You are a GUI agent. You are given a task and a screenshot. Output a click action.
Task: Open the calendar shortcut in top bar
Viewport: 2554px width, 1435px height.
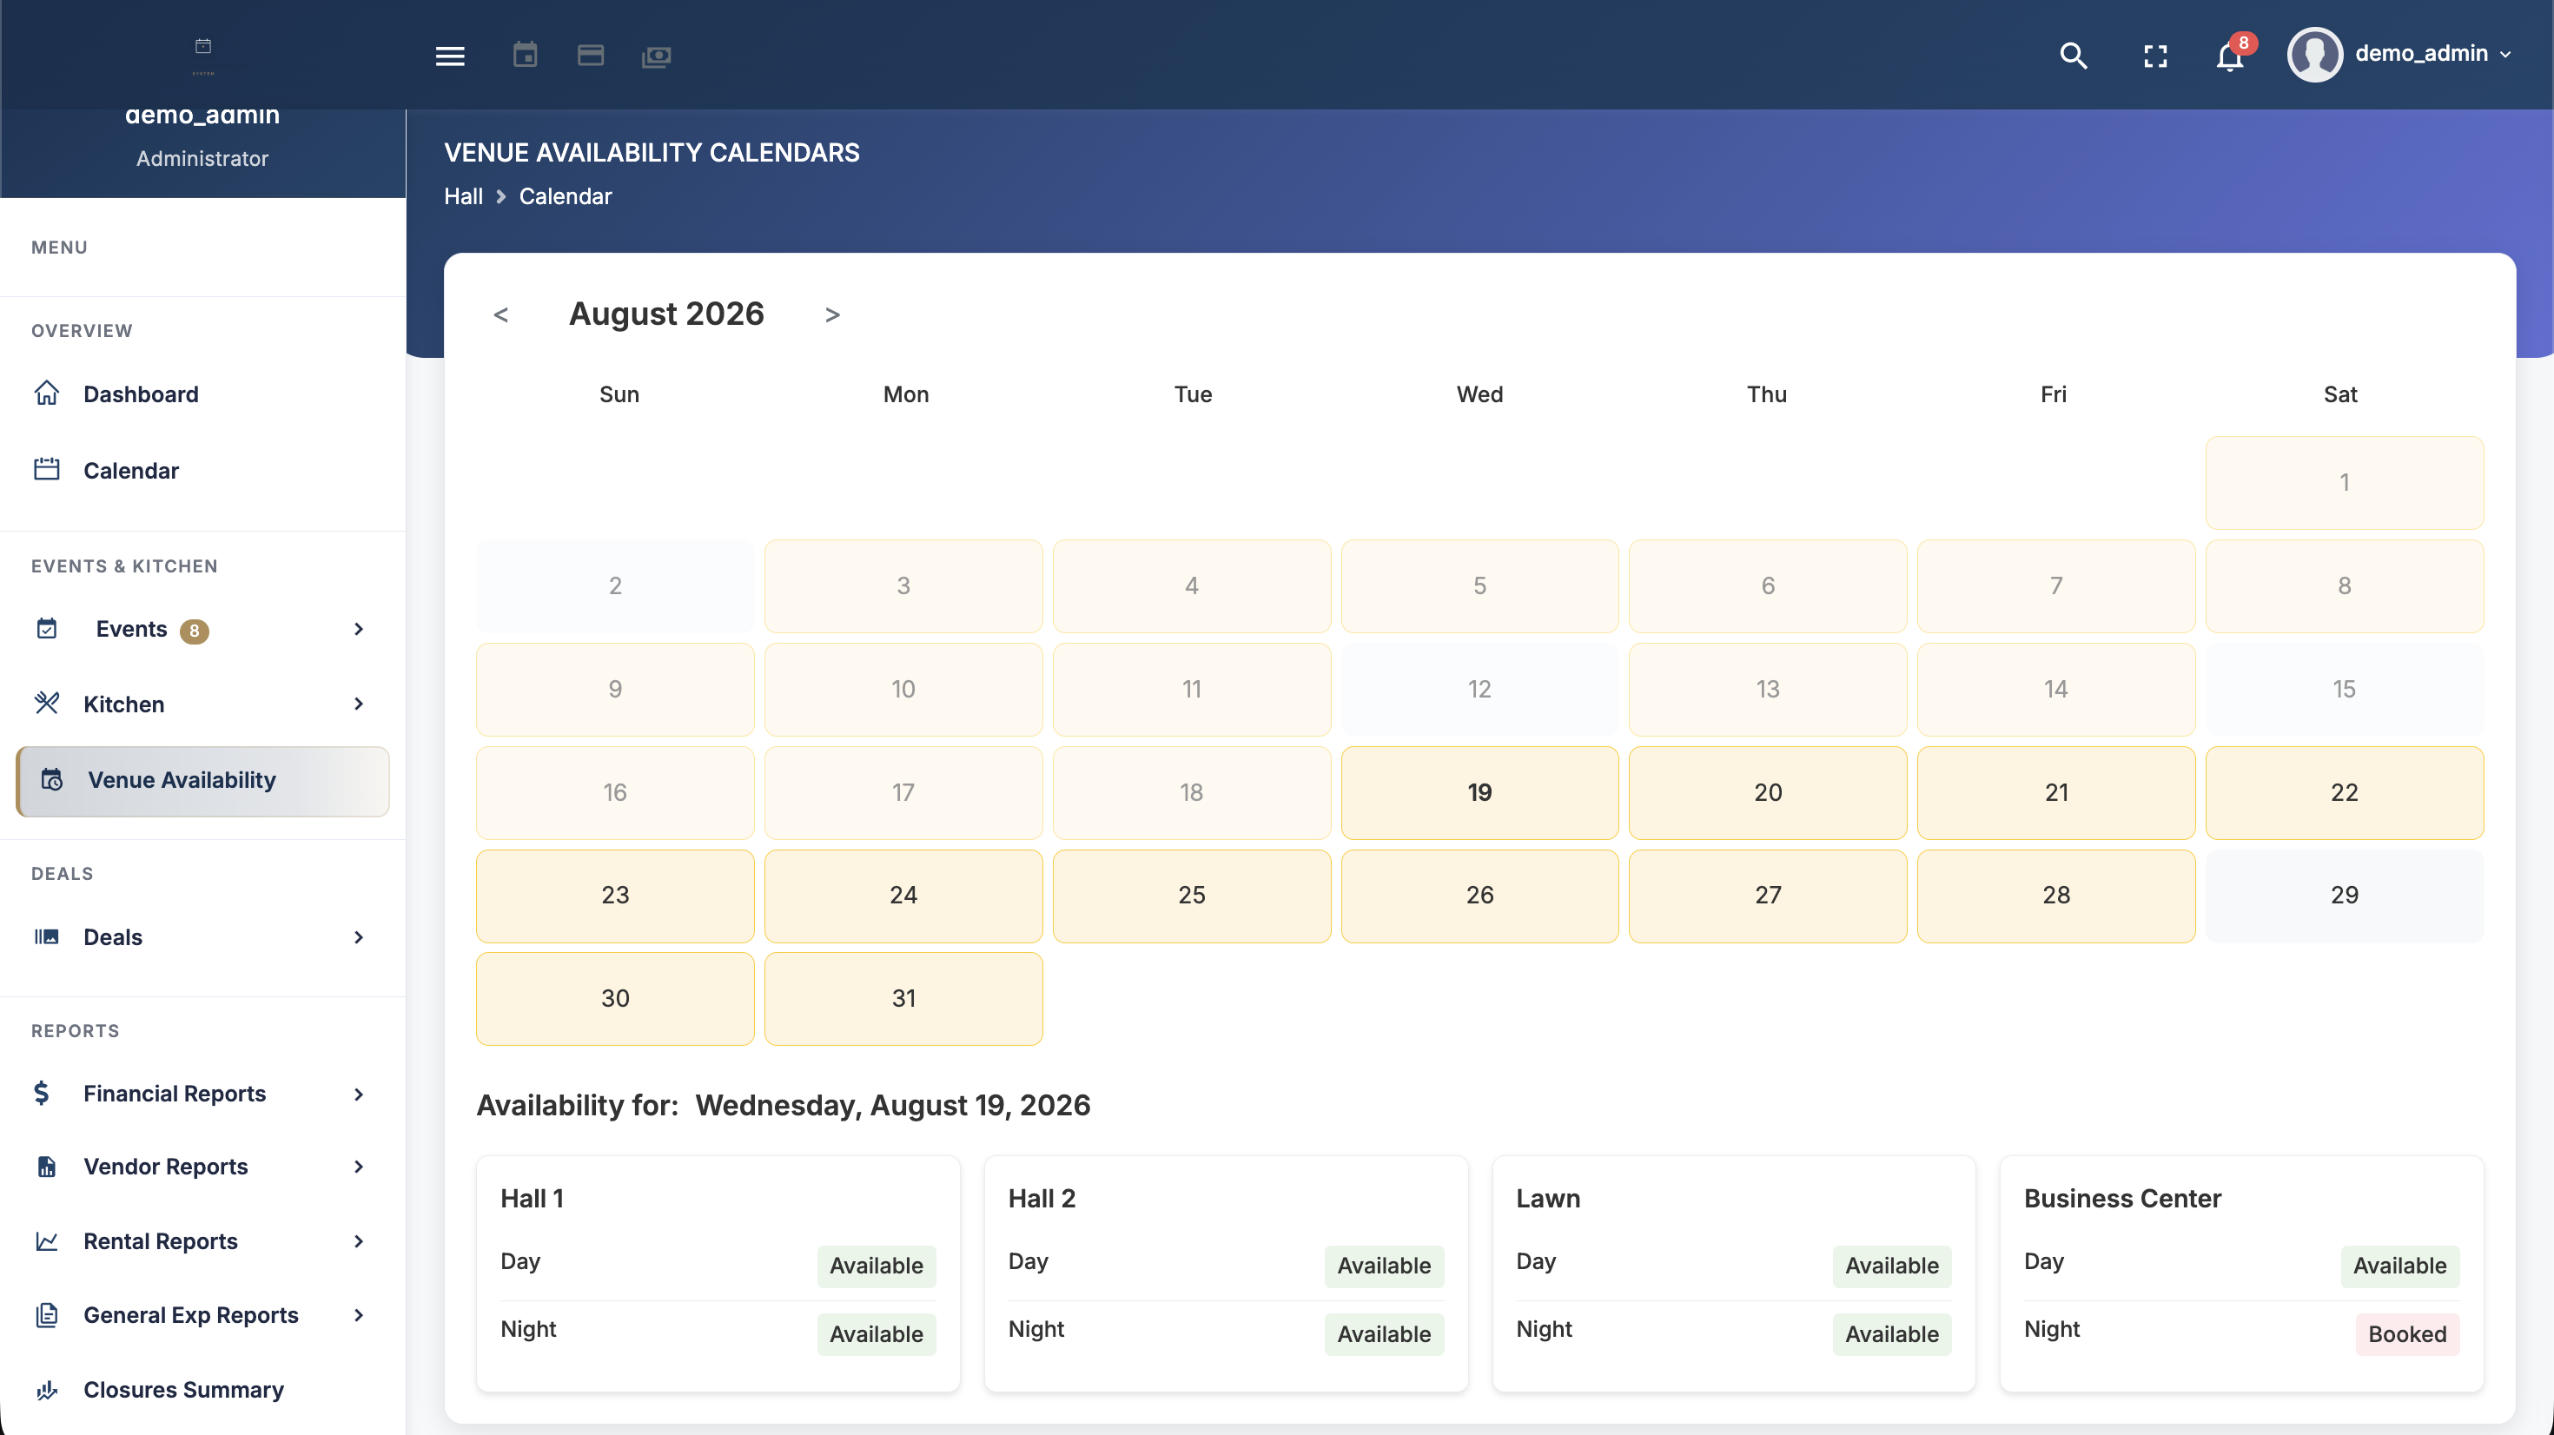coord(525,55)
